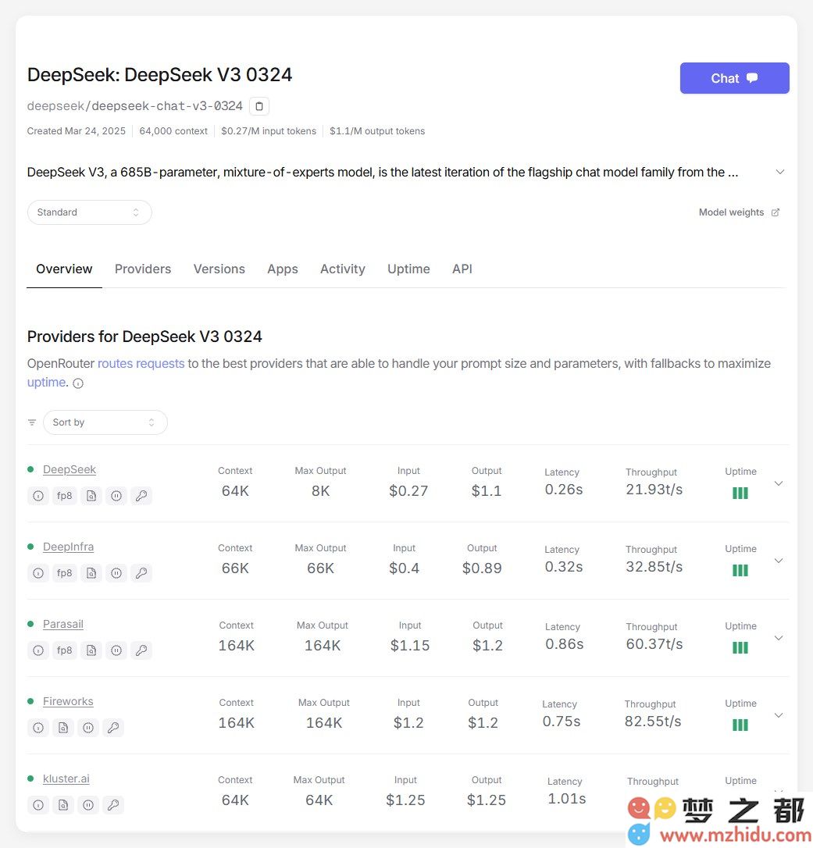Click the "64,000 context" text
The image size is (813, 848).
(173, 131)
